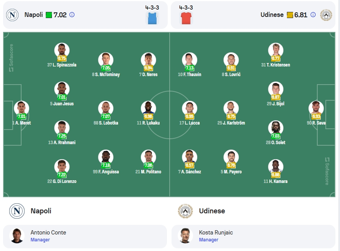Screen dimensions: 340x251
Task: Select goalkeeper R. Sava
Action: pyautogui.click(x=316, y=113)
